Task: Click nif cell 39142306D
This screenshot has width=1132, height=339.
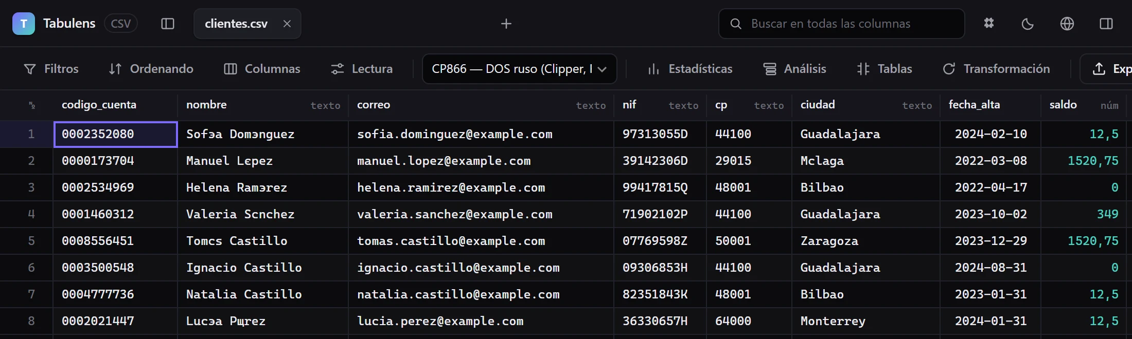Action: [660, 161]
